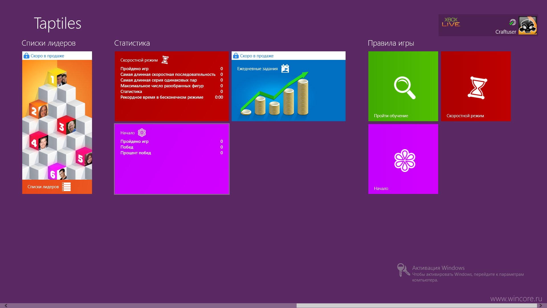Screen dimensions: 547x308
Task: Click Пройдено игр in the magenta Начало tile
Action: point(134,141)
